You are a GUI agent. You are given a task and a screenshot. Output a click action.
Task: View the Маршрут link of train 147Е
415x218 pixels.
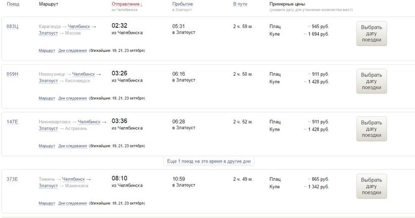tap(47, 146)
